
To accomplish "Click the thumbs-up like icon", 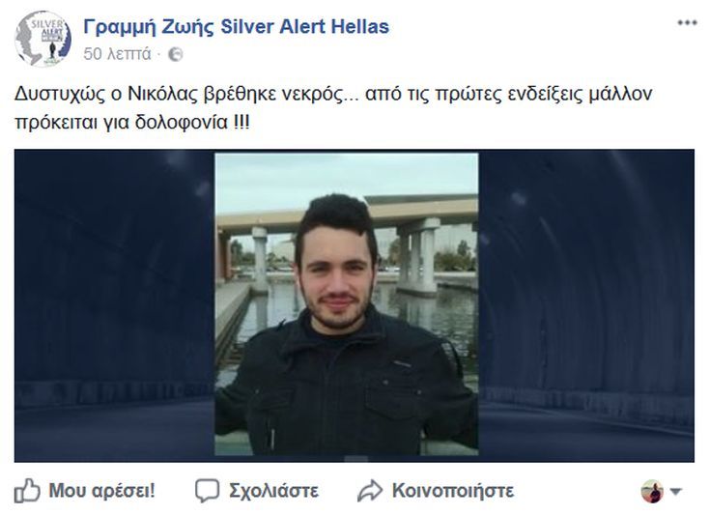I will (x=27, y=491).
